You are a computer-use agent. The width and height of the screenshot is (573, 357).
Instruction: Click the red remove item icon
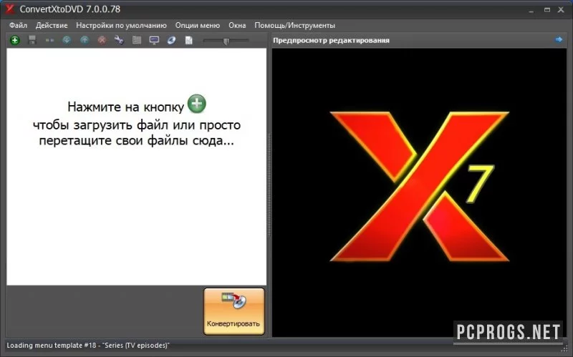click(x=102, y=40)
